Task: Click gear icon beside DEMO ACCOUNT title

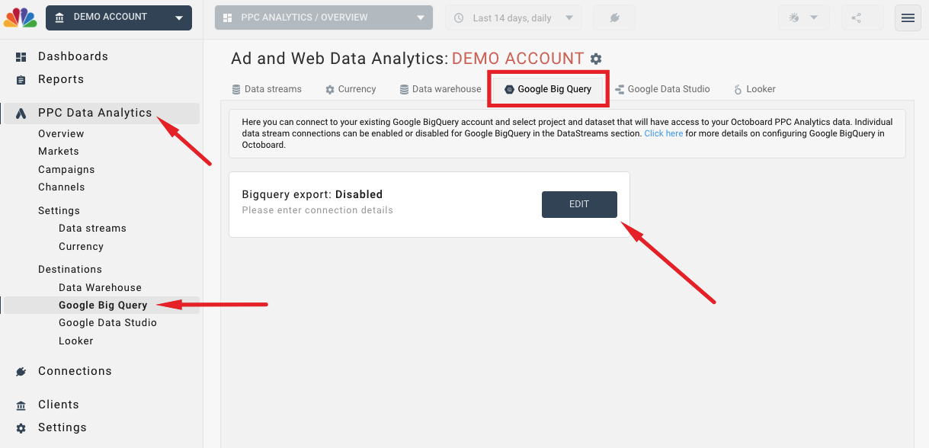Action: tap(596, 59)
